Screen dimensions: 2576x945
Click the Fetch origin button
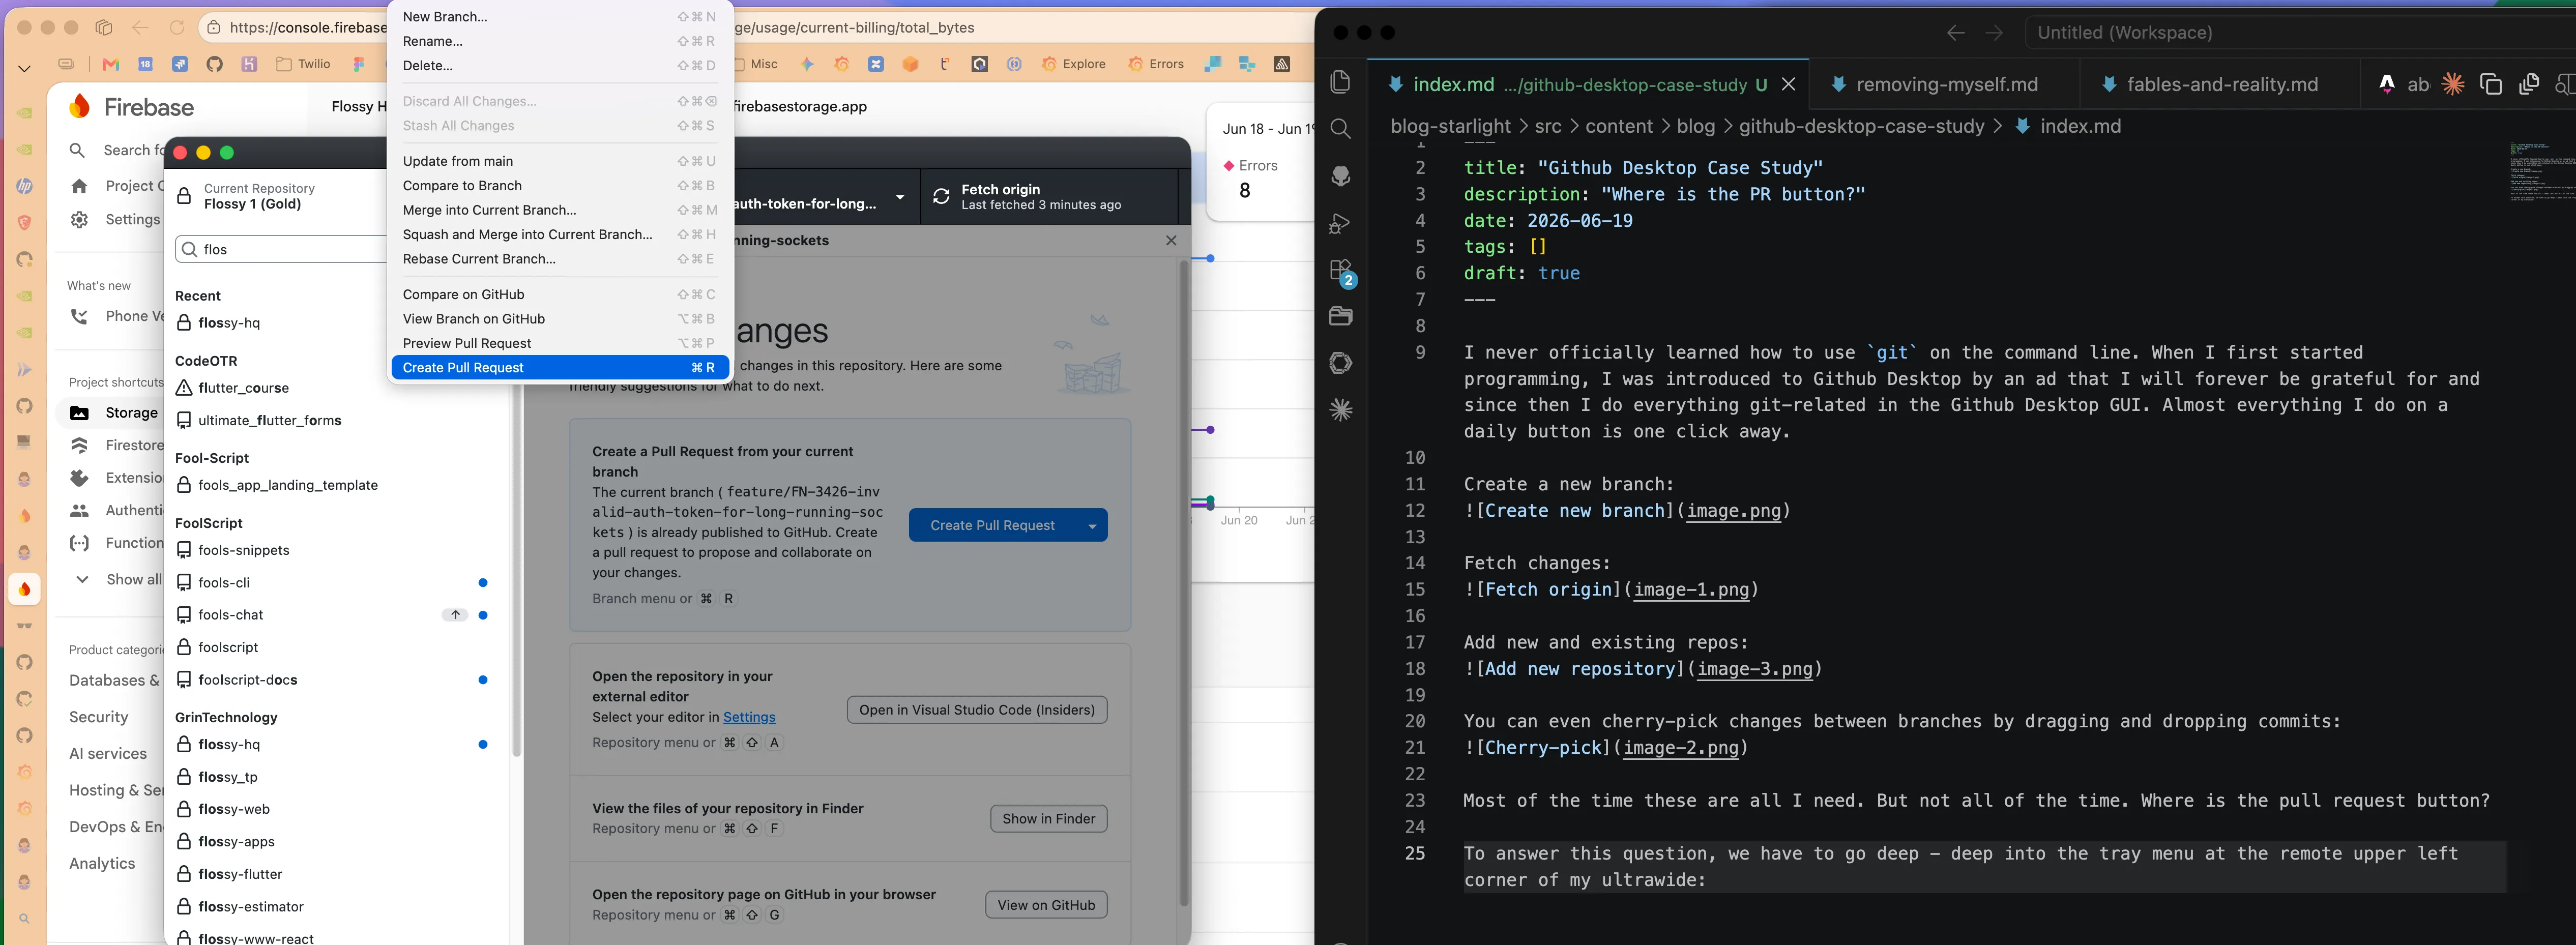tap(1049, 197)
